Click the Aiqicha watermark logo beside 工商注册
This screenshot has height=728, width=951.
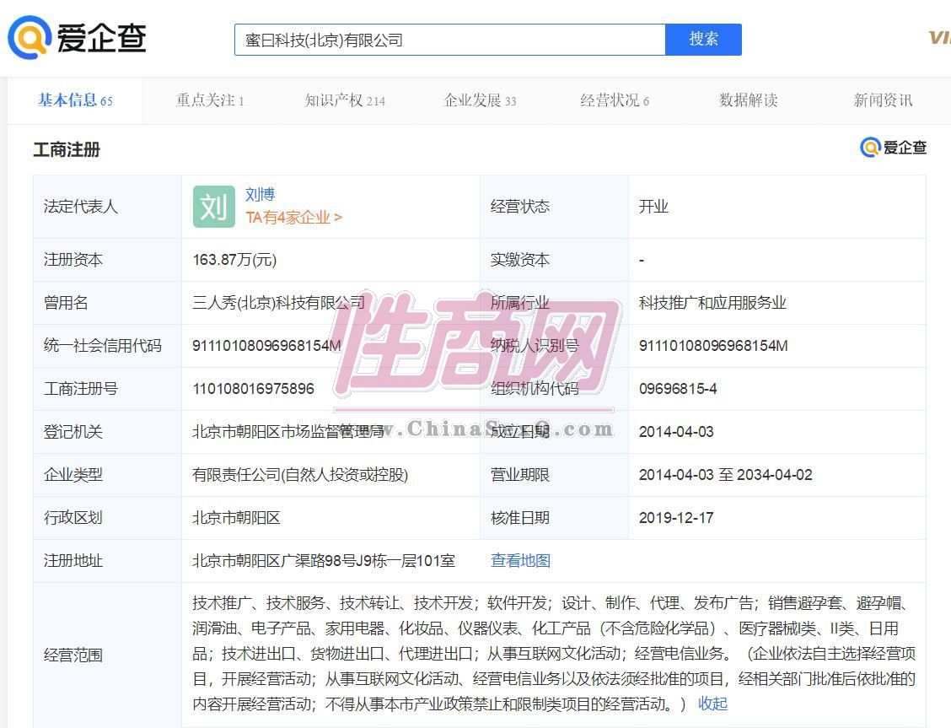click(x=893, y=148)
